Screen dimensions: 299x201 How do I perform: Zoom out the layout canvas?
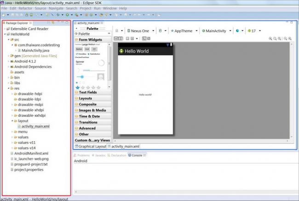[285, 39]
